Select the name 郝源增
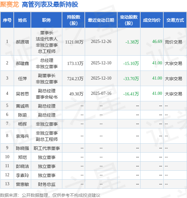Screen dimensions: 187x198 click(22, 42)
